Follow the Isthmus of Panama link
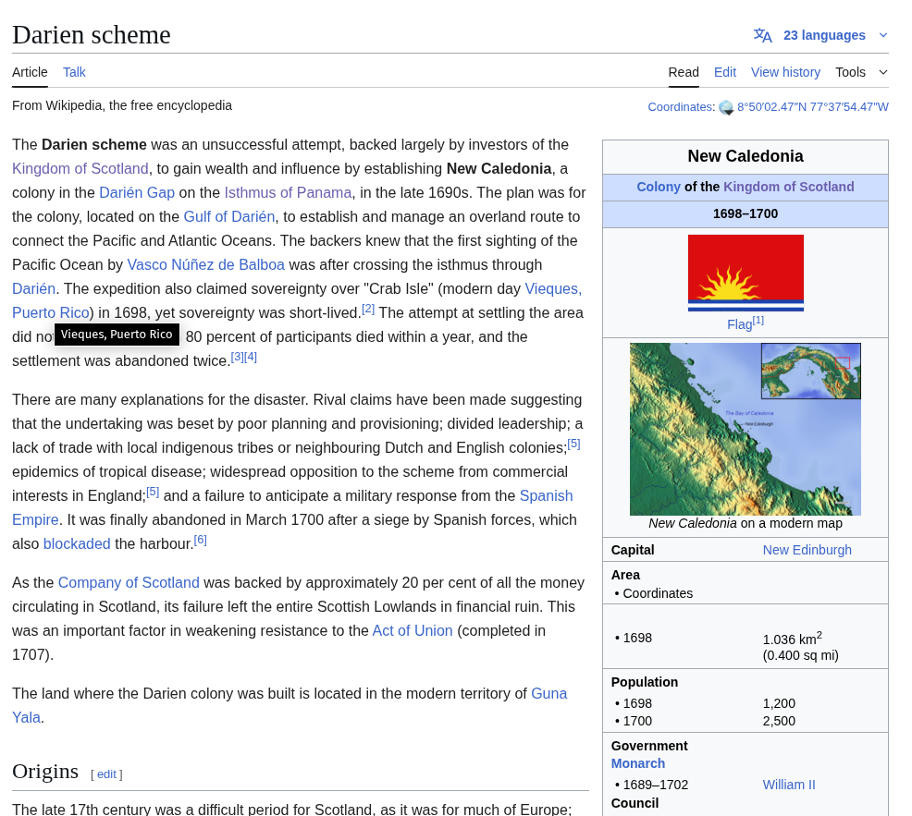This screenshot has width=912, height=816. tap(288, 192)
